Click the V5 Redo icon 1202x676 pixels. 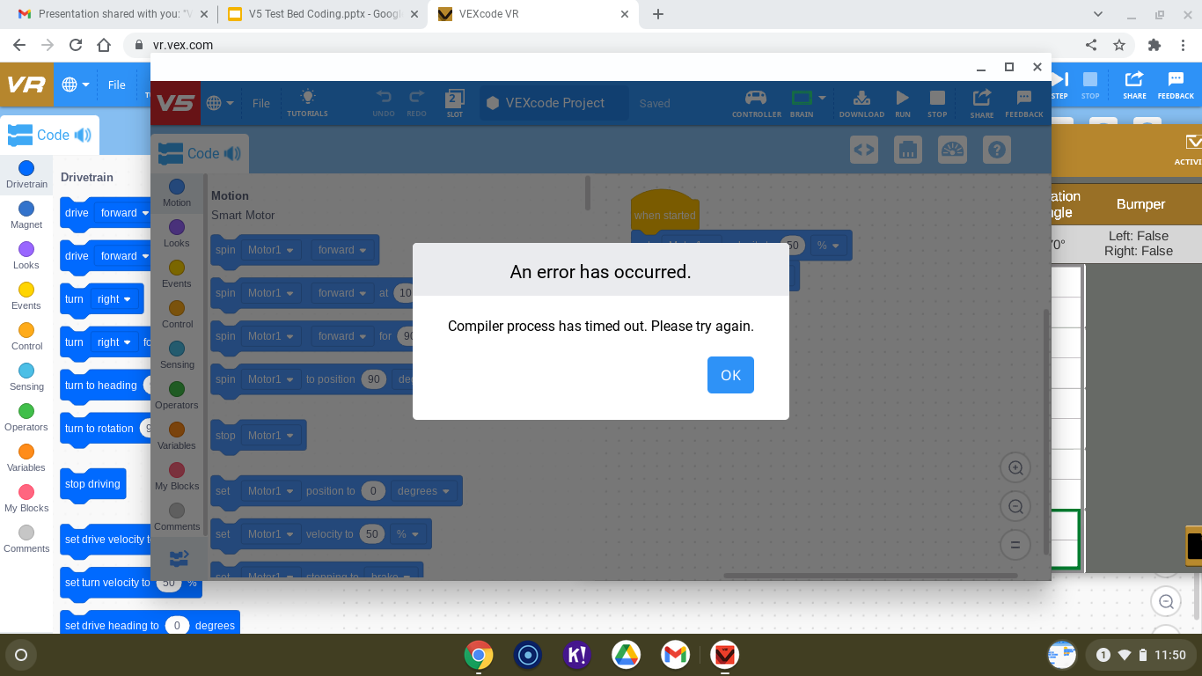[x=417, y=103]
